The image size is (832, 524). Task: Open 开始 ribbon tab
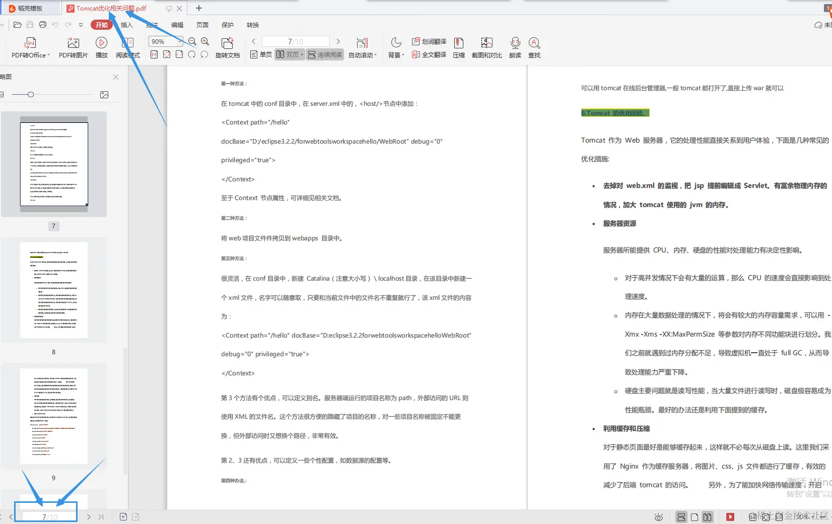pyautogui.click(x=102, y=25)
